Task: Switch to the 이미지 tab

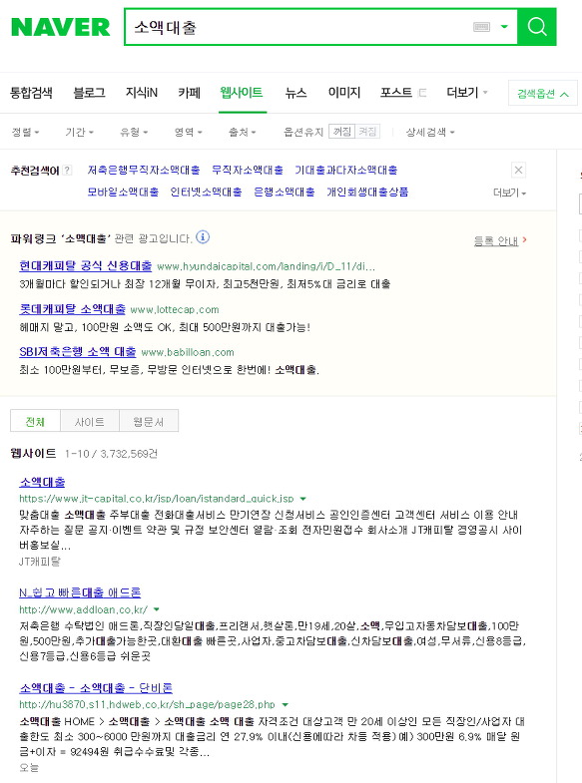Action: point(343,93)
